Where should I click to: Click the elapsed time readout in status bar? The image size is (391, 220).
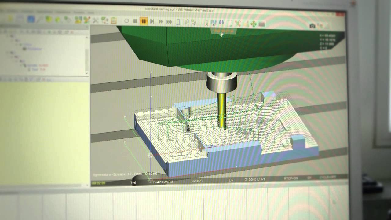pos(99,183)
